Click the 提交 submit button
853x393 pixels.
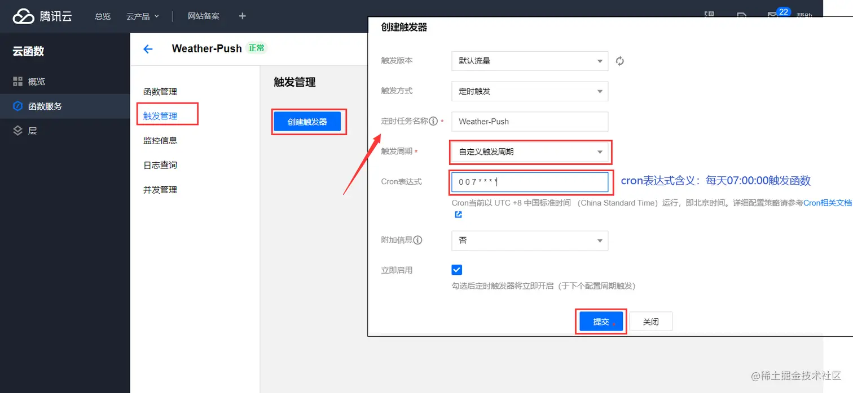coord(601,321)
